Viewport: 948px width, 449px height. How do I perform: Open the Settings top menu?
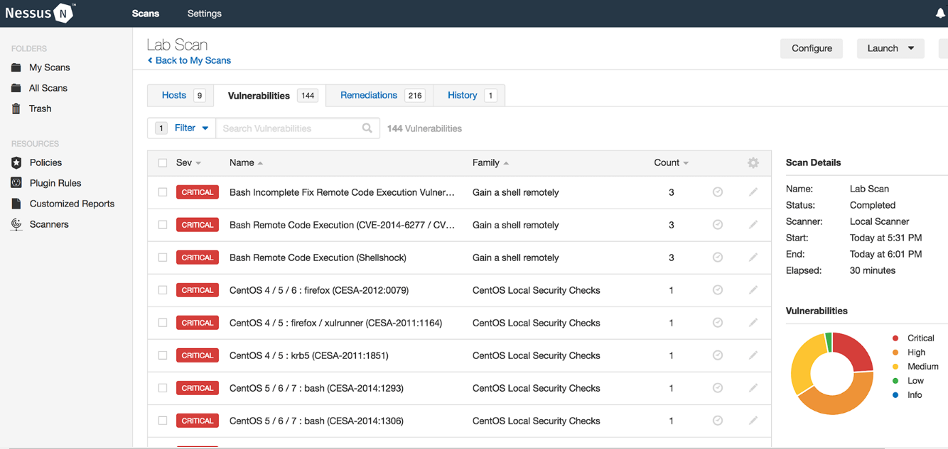tap(205, 13)
